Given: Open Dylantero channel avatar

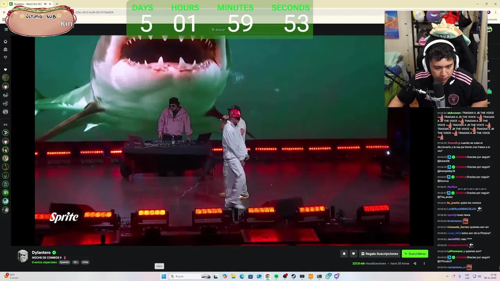Looking at the screenshot, I should click(23, 256).
